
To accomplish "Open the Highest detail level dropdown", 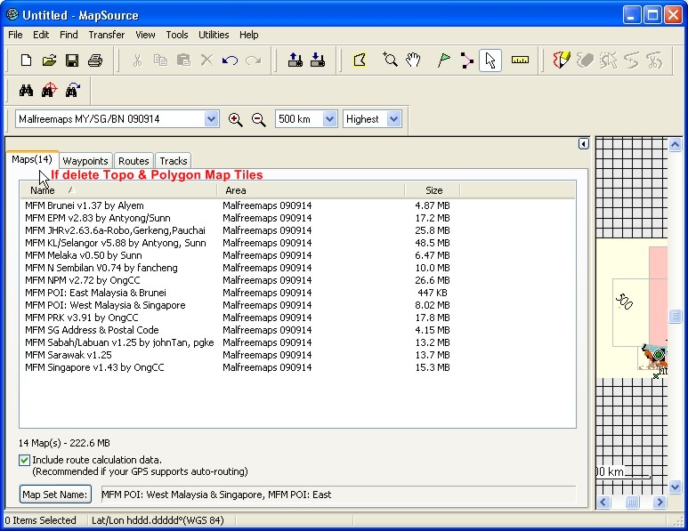I will coord(393,119).
